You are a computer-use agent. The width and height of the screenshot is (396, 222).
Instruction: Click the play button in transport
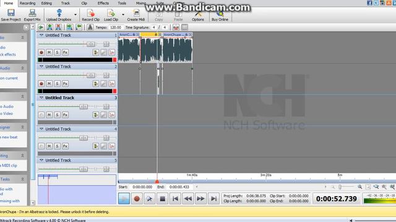click(x=124, y=199)
